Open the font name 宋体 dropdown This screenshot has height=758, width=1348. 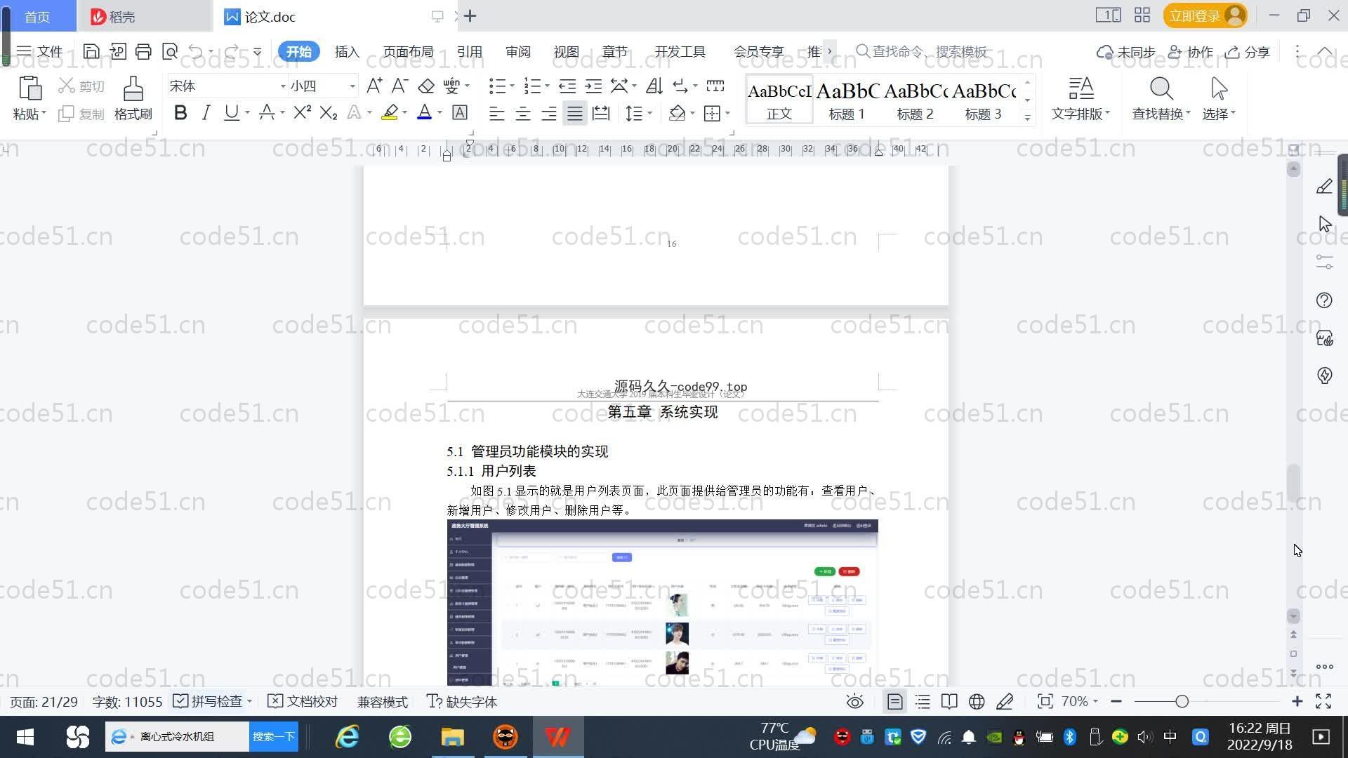[283, 86]
